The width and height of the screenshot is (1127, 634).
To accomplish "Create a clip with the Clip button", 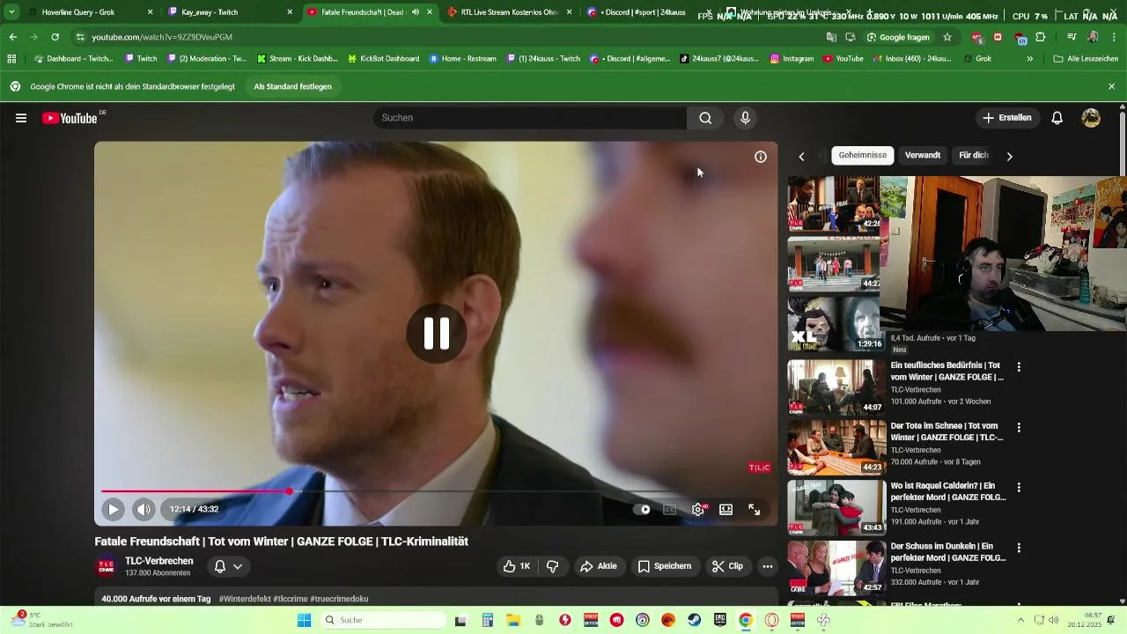I will [x=727, y=566].
